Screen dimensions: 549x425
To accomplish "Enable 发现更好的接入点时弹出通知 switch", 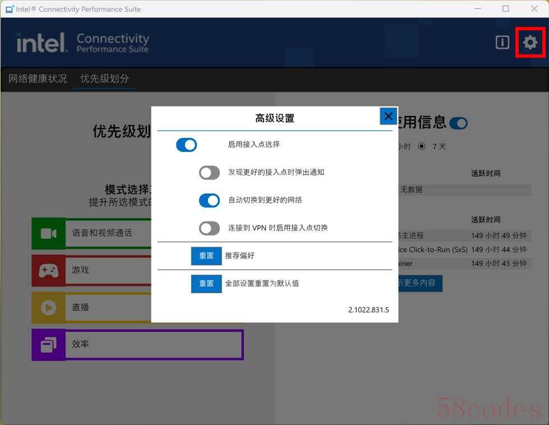I will tap(209, 172).
